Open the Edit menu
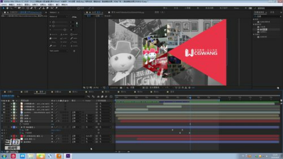283x159 pixels. 12,4
